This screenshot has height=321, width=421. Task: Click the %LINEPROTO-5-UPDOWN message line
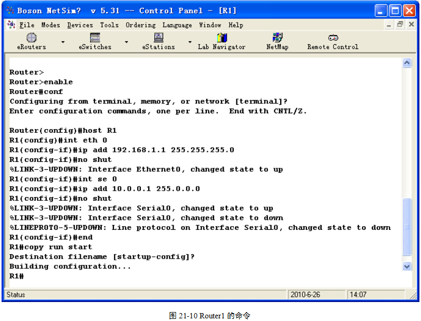point(200,228)
